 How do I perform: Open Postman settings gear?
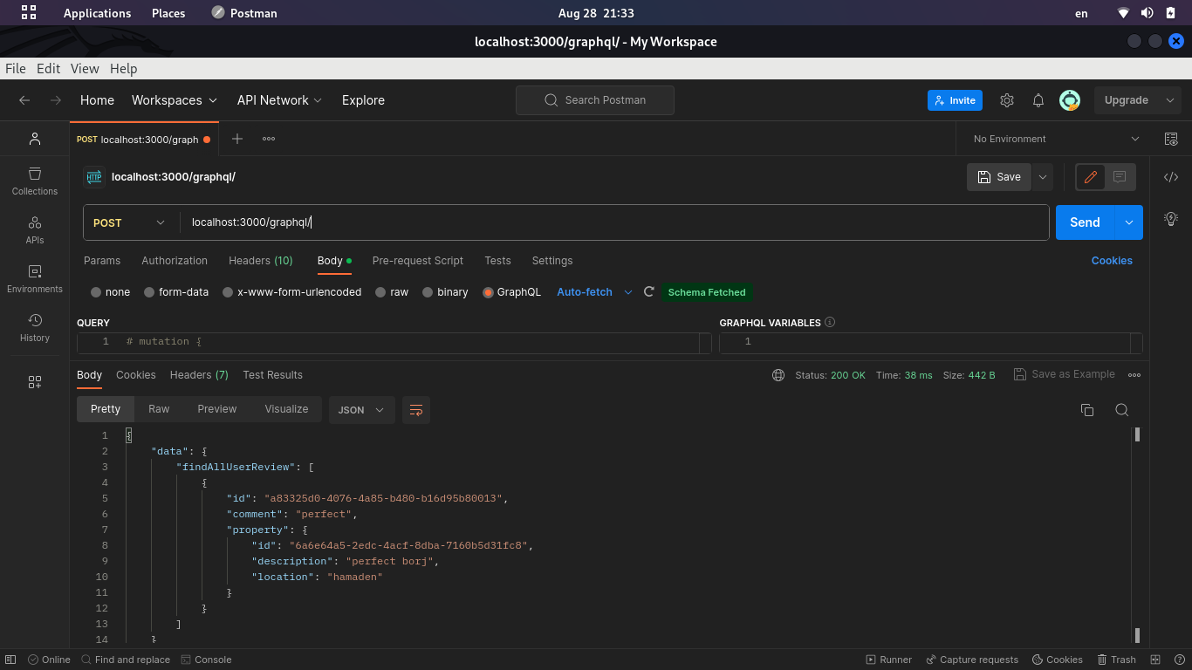(1007, 100)
